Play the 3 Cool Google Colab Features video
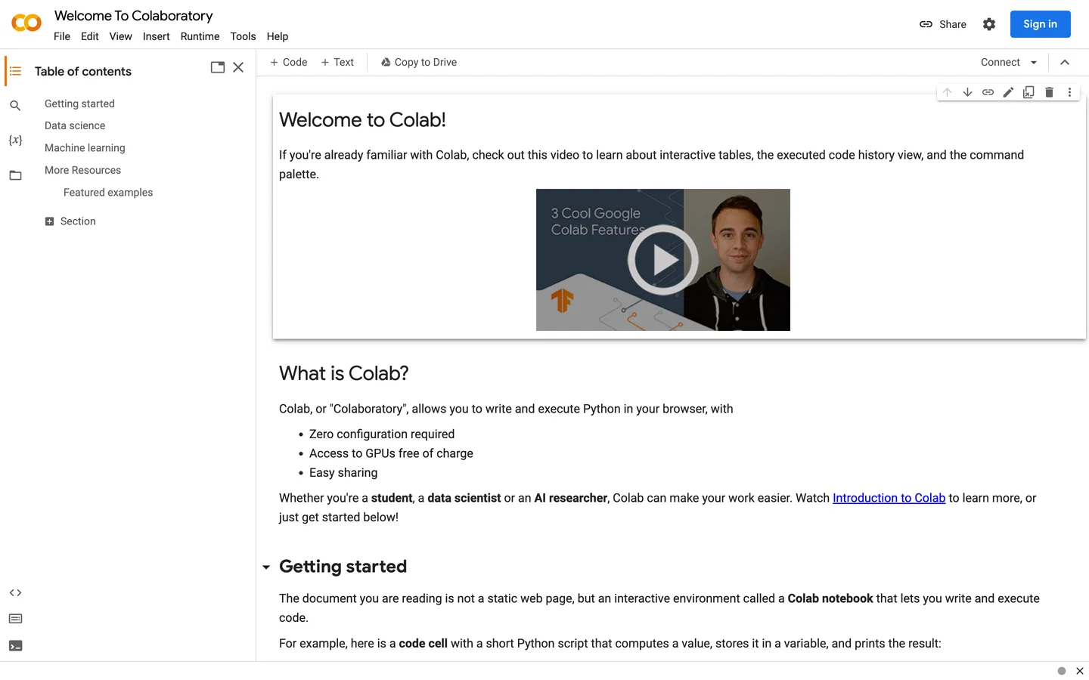 (x=663, y=260)
